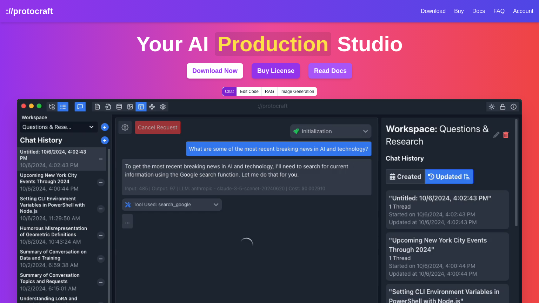The height and width of the screenshot is (303, 539).
Task: Open the database RAG panel icon
Action: pos(119,107)
